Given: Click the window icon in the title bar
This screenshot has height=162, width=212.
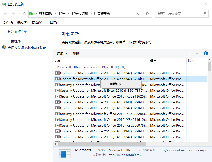Looking at the screenshot, I should [x=4, y=4].
